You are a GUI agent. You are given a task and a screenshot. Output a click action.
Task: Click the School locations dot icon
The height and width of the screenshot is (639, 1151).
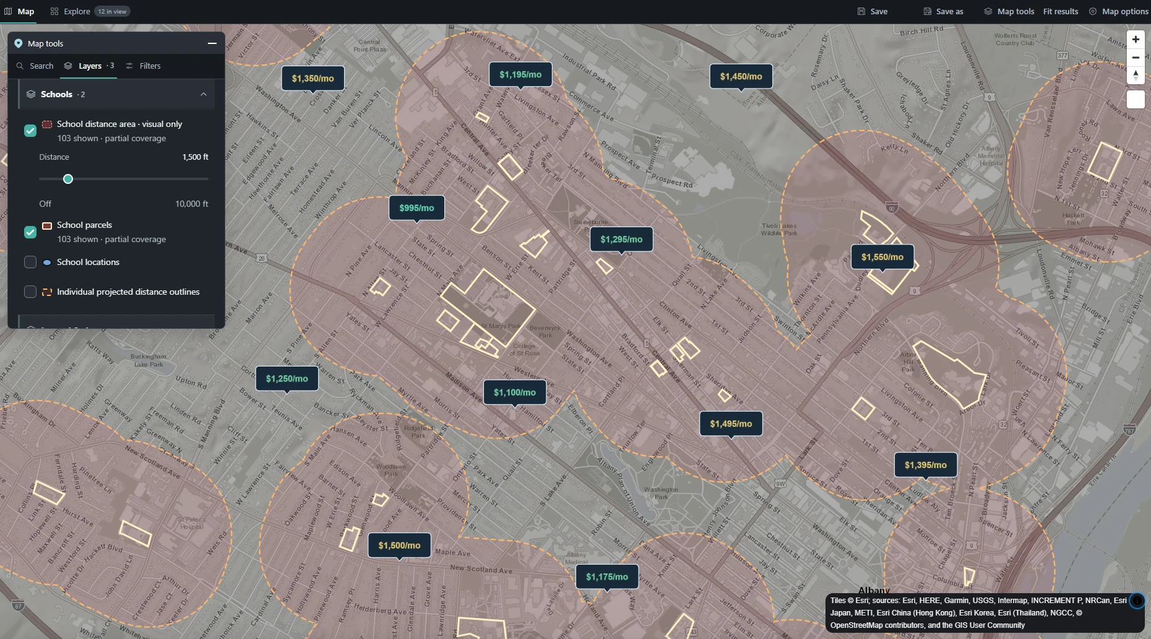(47, 263)
